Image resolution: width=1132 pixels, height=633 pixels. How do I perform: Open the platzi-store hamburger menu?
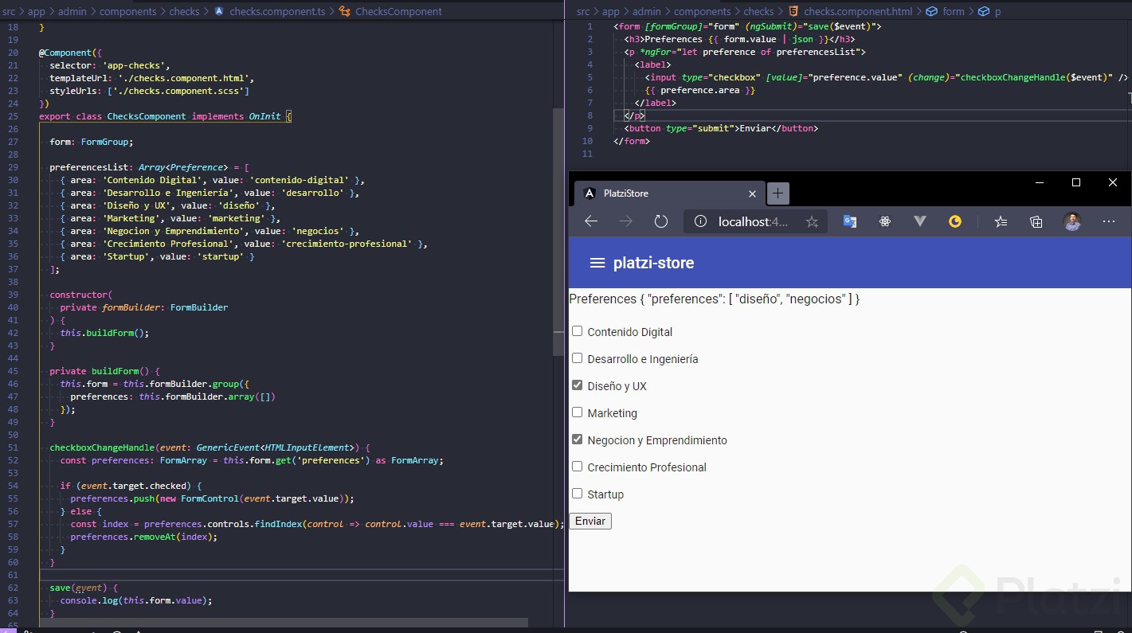(597, 263)
